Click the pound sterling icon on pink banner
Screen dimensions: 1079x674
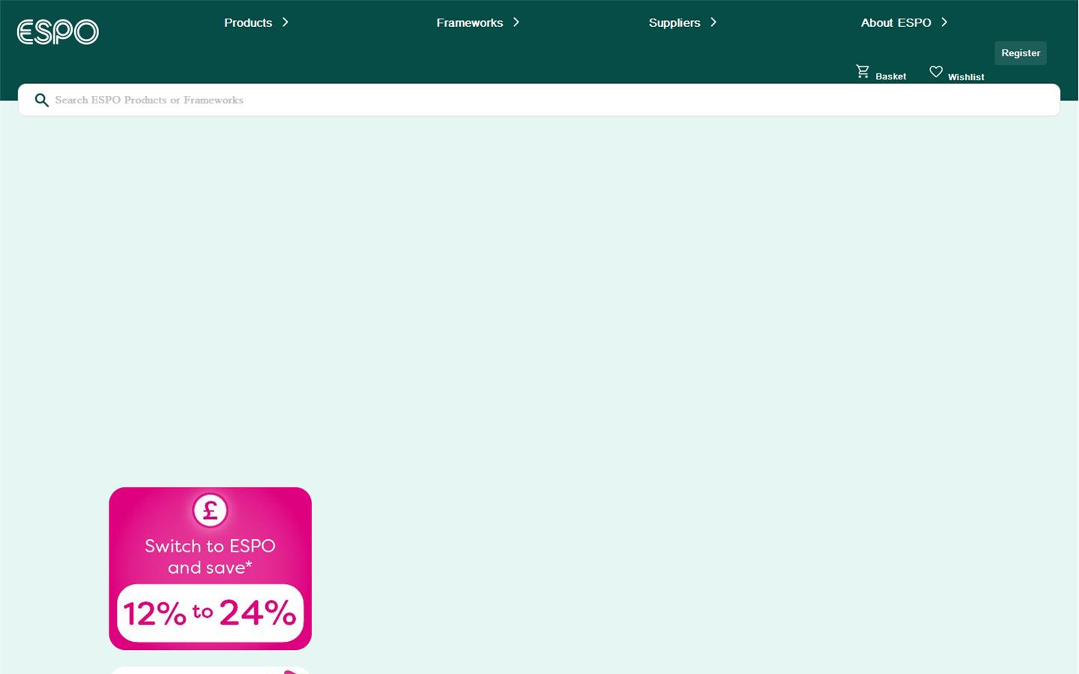click(x=210, y=509)
